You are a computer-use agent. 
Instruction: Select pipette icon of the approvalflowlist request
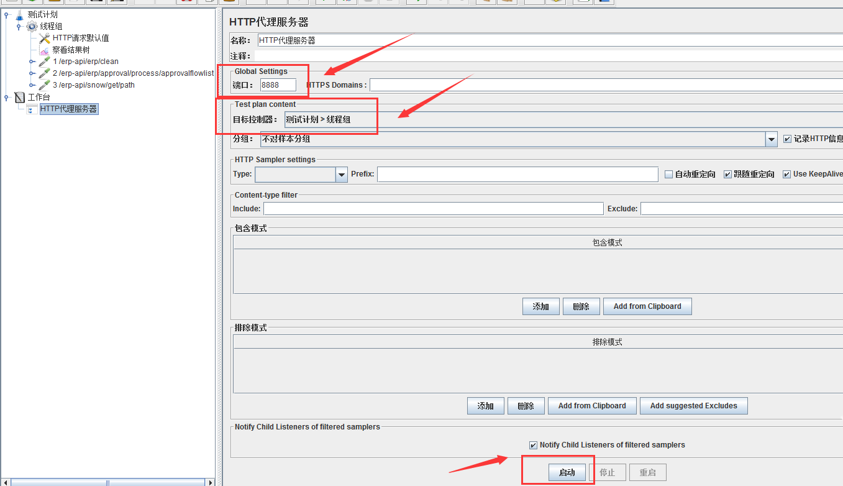[44, 73]
